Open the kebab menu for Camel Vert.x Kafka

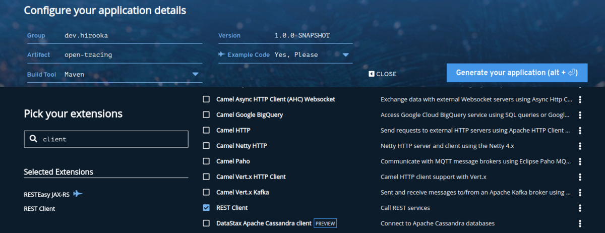click(x=580, y=192)
